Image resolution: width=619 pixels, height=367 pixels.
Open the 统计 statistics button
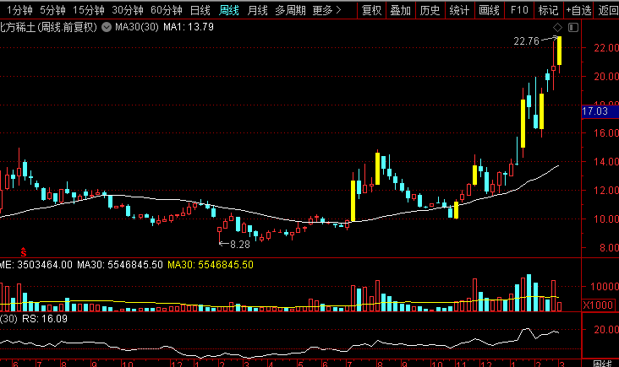pos(459,10)
